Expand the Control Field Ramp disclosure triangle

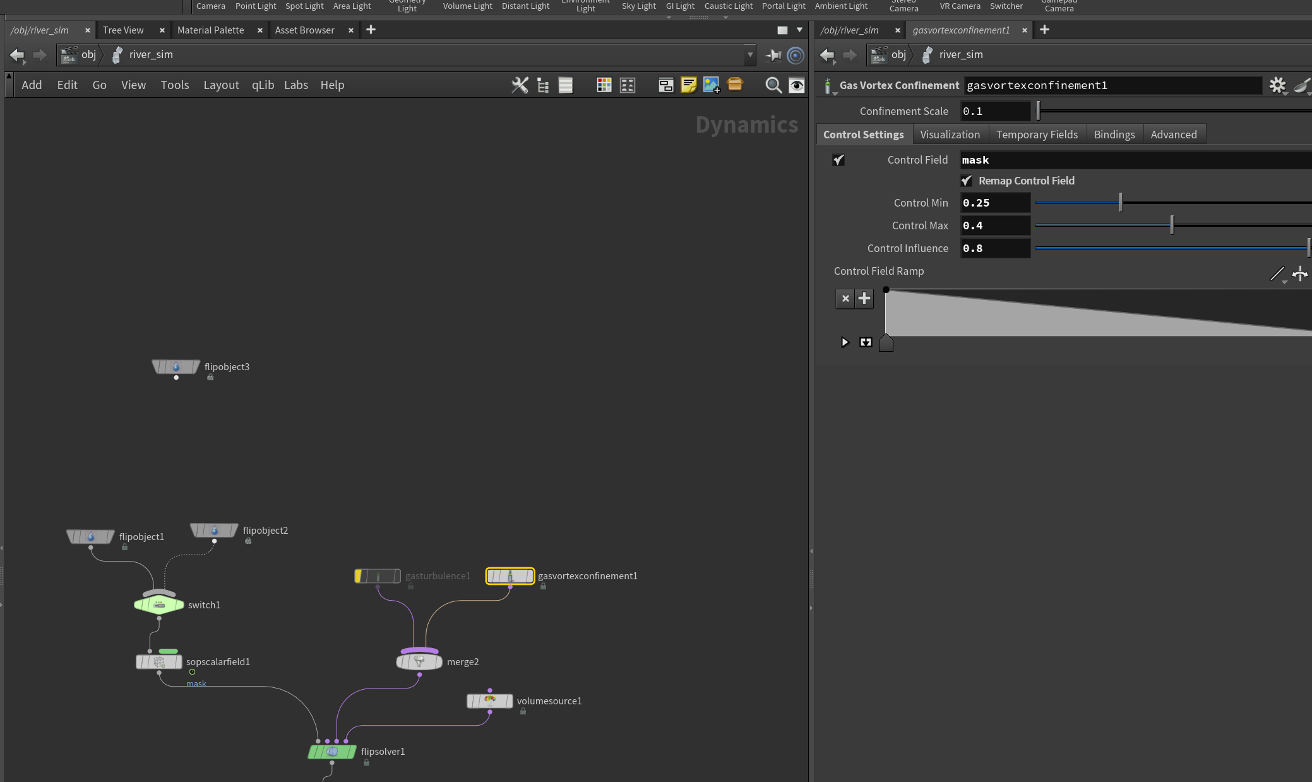click(845, 342)
